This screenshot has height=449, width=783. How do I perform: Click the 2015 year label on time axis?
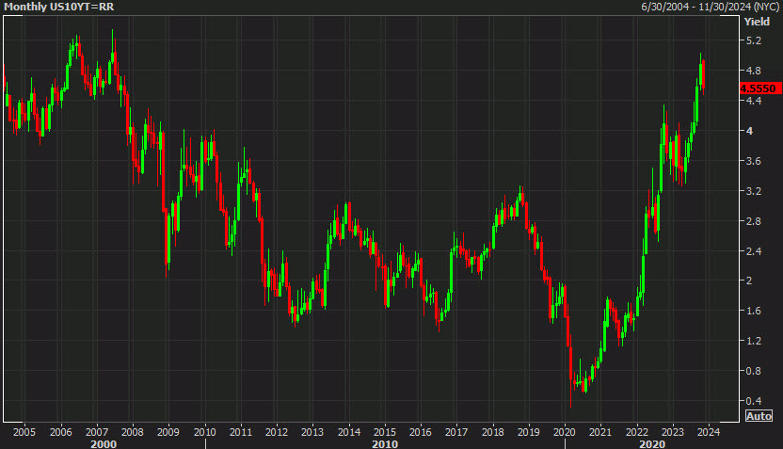coord(385,432)
